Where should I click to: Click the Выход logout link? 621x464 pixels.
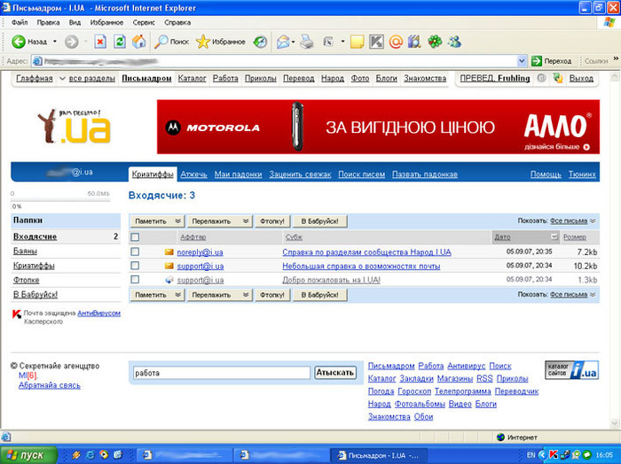coord(581,78)
